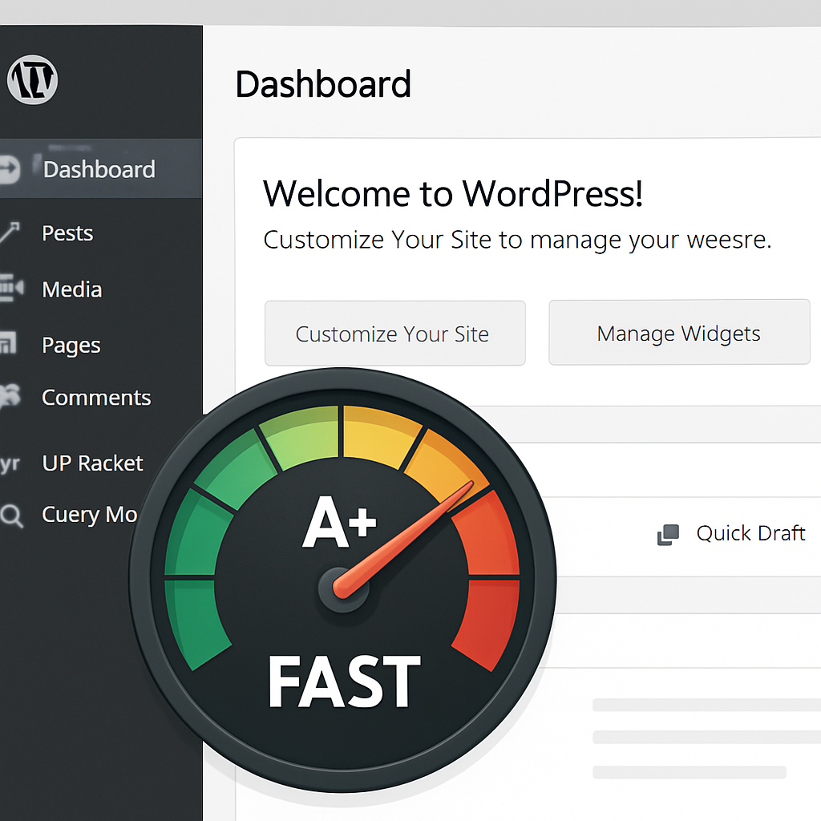
Task: Click the Customize Your Site button
Action: 394,333
